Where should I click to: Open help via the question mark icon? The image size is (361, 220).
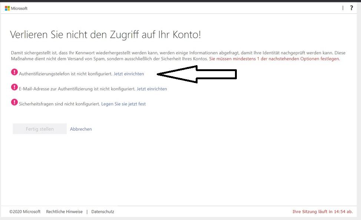[351, 8]
